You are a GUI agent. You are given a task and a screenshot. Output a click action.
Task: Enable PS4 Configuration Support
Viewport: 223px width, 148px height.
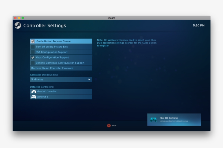click(x=33, y=52)
